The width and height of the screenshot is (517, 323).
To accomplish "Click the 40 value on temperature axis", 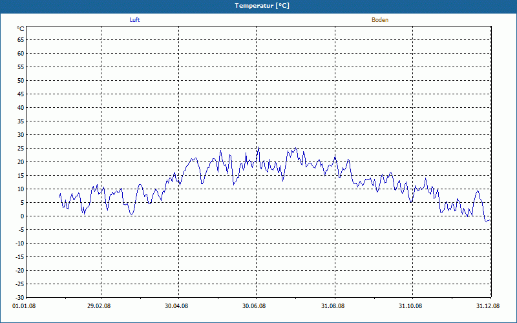I will pos(21,108).
